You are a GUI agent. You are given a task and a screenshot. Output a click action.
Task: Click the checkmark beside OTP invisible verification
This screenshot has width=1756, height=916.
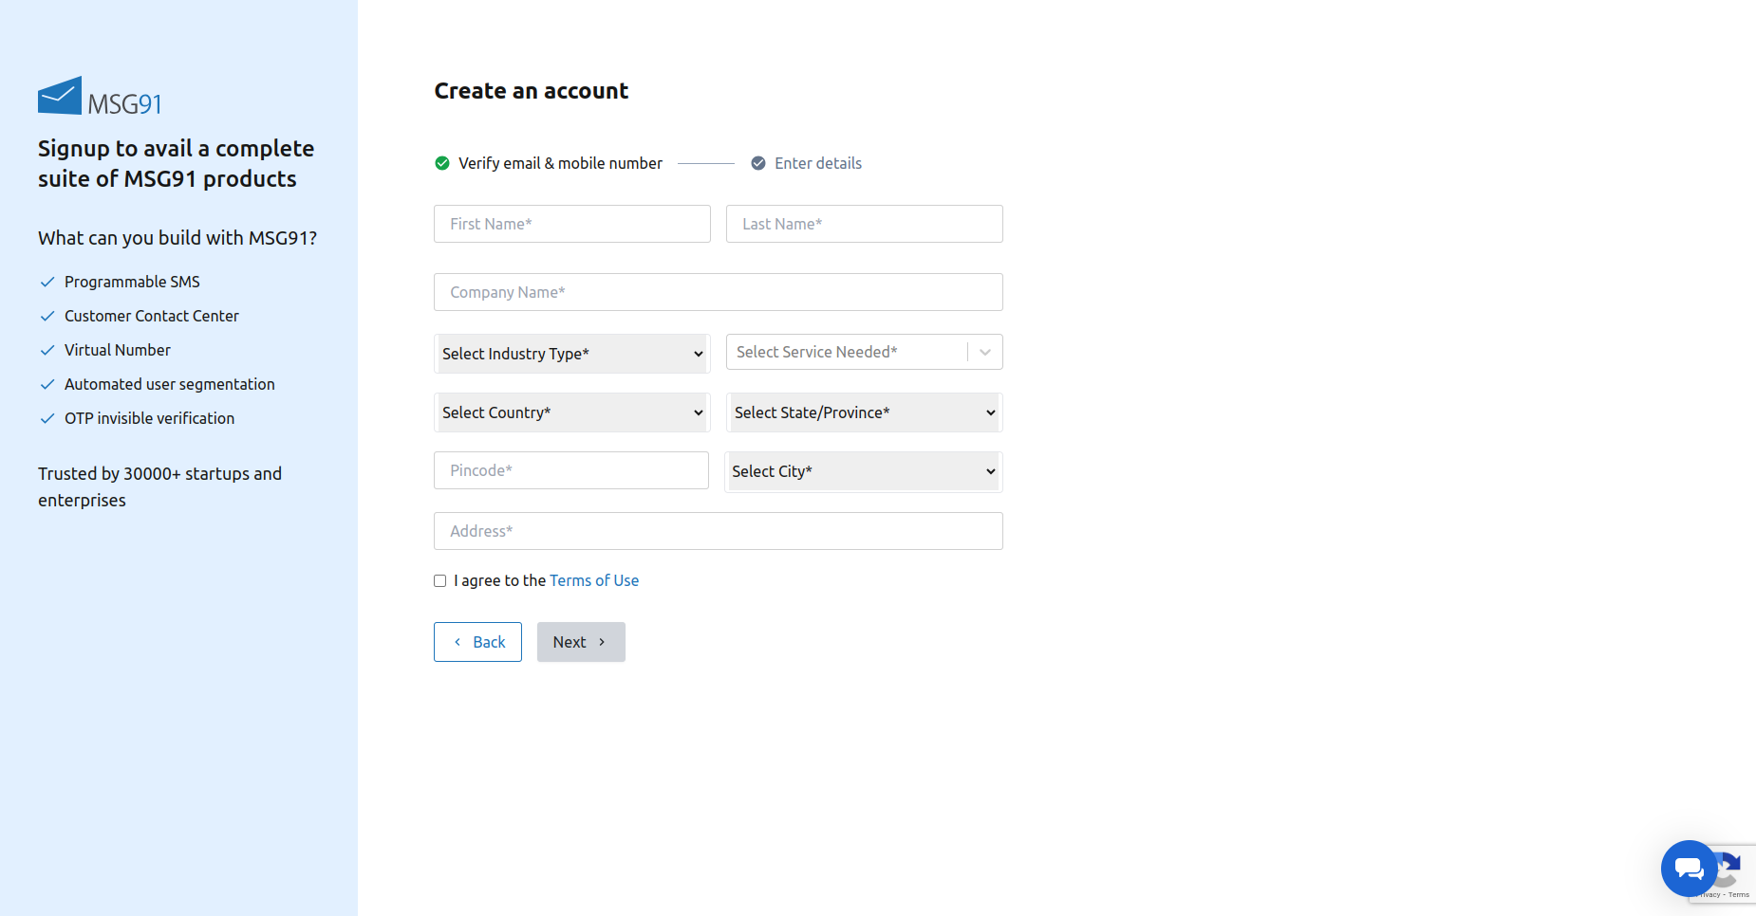click(47, 418)
